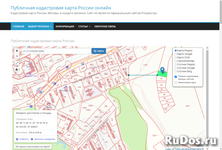Open the Обратная связь menu item
Screen dimensions: 222x150
[x=105, y=26]
